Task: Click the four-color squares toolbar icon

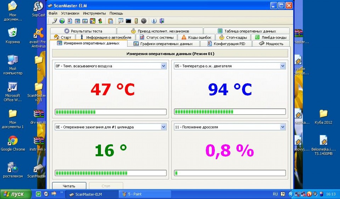Action: [x=92, y=21]
